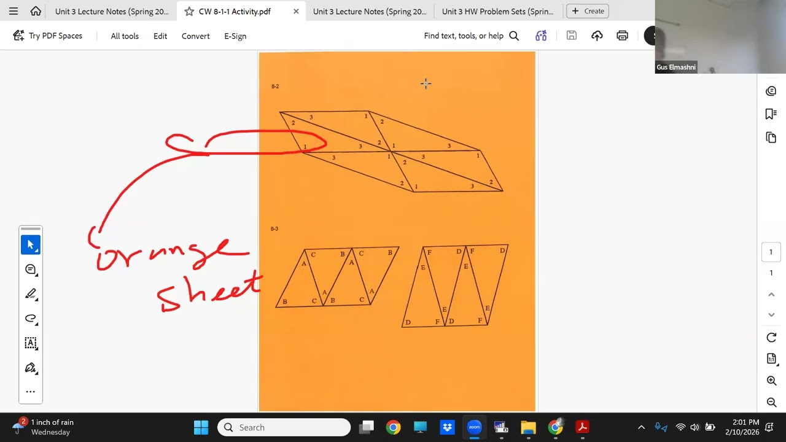This screenshot has width=786, height=442.
Task: Click the Save file icon
Action: click(x=572, y=36)
